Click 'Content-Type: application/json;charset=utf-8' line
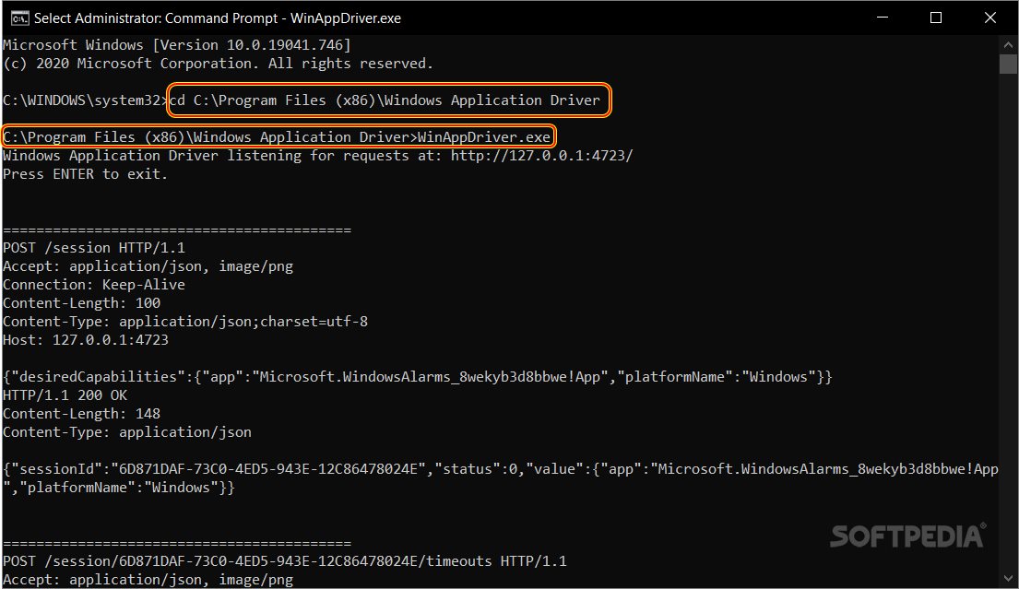The image size is (1019, 589). (185, 322)
